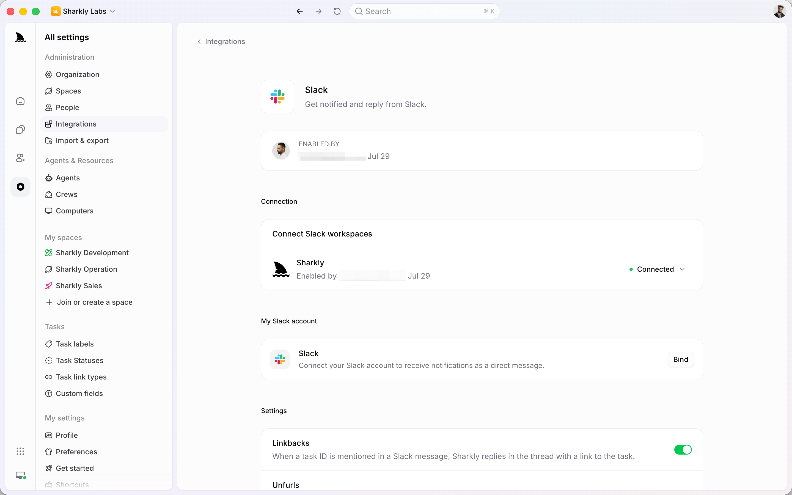Click in the Search field
792x495 pixels.
point(425,12)
